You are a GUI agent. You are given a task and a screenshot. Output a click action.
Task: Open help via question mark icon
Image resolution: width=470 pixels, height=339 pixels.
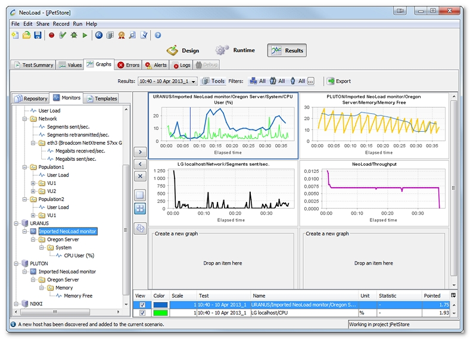pyautogui.click(x=158, y=36)
